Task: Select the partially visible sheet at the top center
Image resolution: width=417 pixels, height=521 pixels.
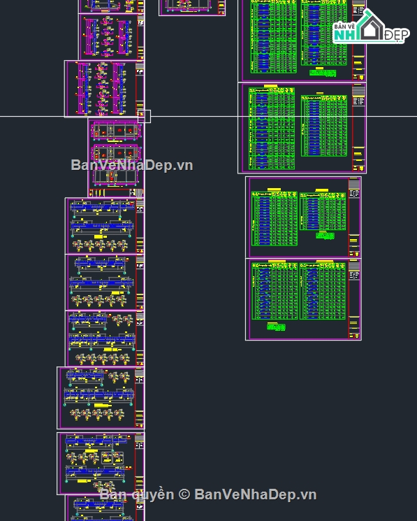Action: 192,8
